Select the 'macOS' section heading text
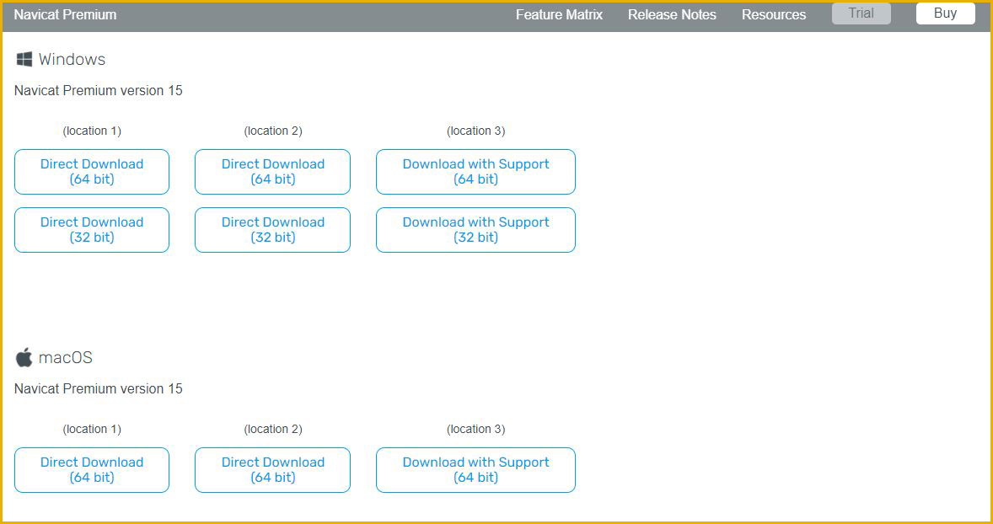 click(x=66, y=357)
